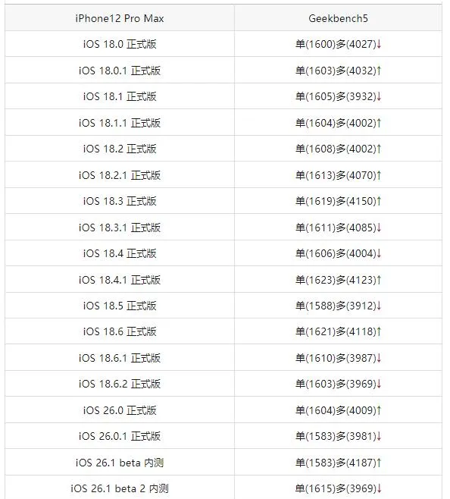The image size is (450, 499).
Task: Click the iOS 18.6 正式版 cell
Action: pyautogui.click(x=120, y=331)
